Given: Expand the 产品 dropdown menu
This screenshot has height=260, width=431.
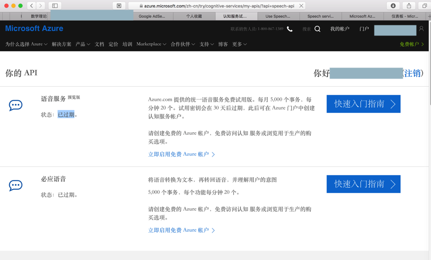Looking at the screenshot, I should point(83,44).
